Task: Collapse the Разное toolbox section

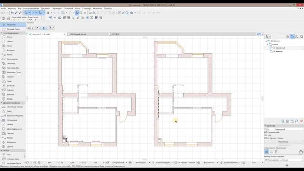Action: 2,151
